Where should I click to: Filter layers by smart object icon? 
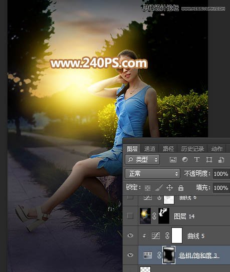coord(221,159)
